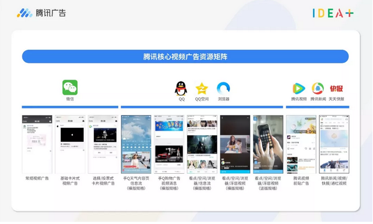Click the 天天快报 label text

337,99
